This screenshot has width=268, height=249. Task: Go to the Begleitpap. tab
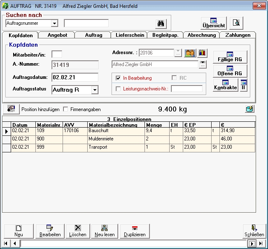(165, 35)
